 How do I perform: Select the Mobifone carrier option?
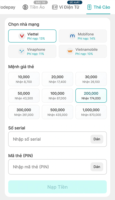click(83, 36)
